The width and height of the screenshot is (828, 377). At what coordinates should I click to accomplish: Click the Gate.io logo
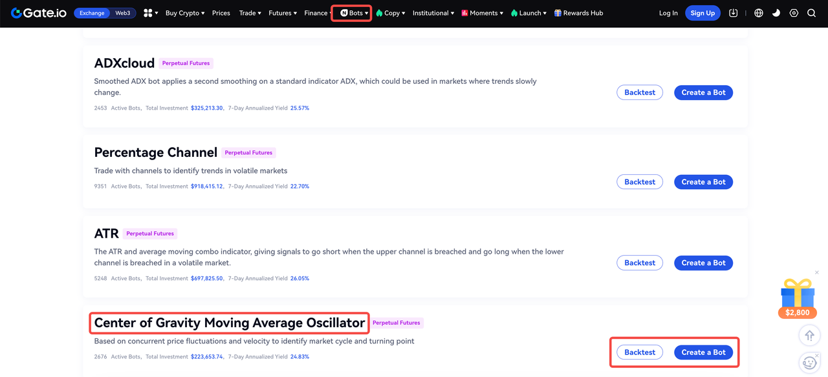[38, 13]
